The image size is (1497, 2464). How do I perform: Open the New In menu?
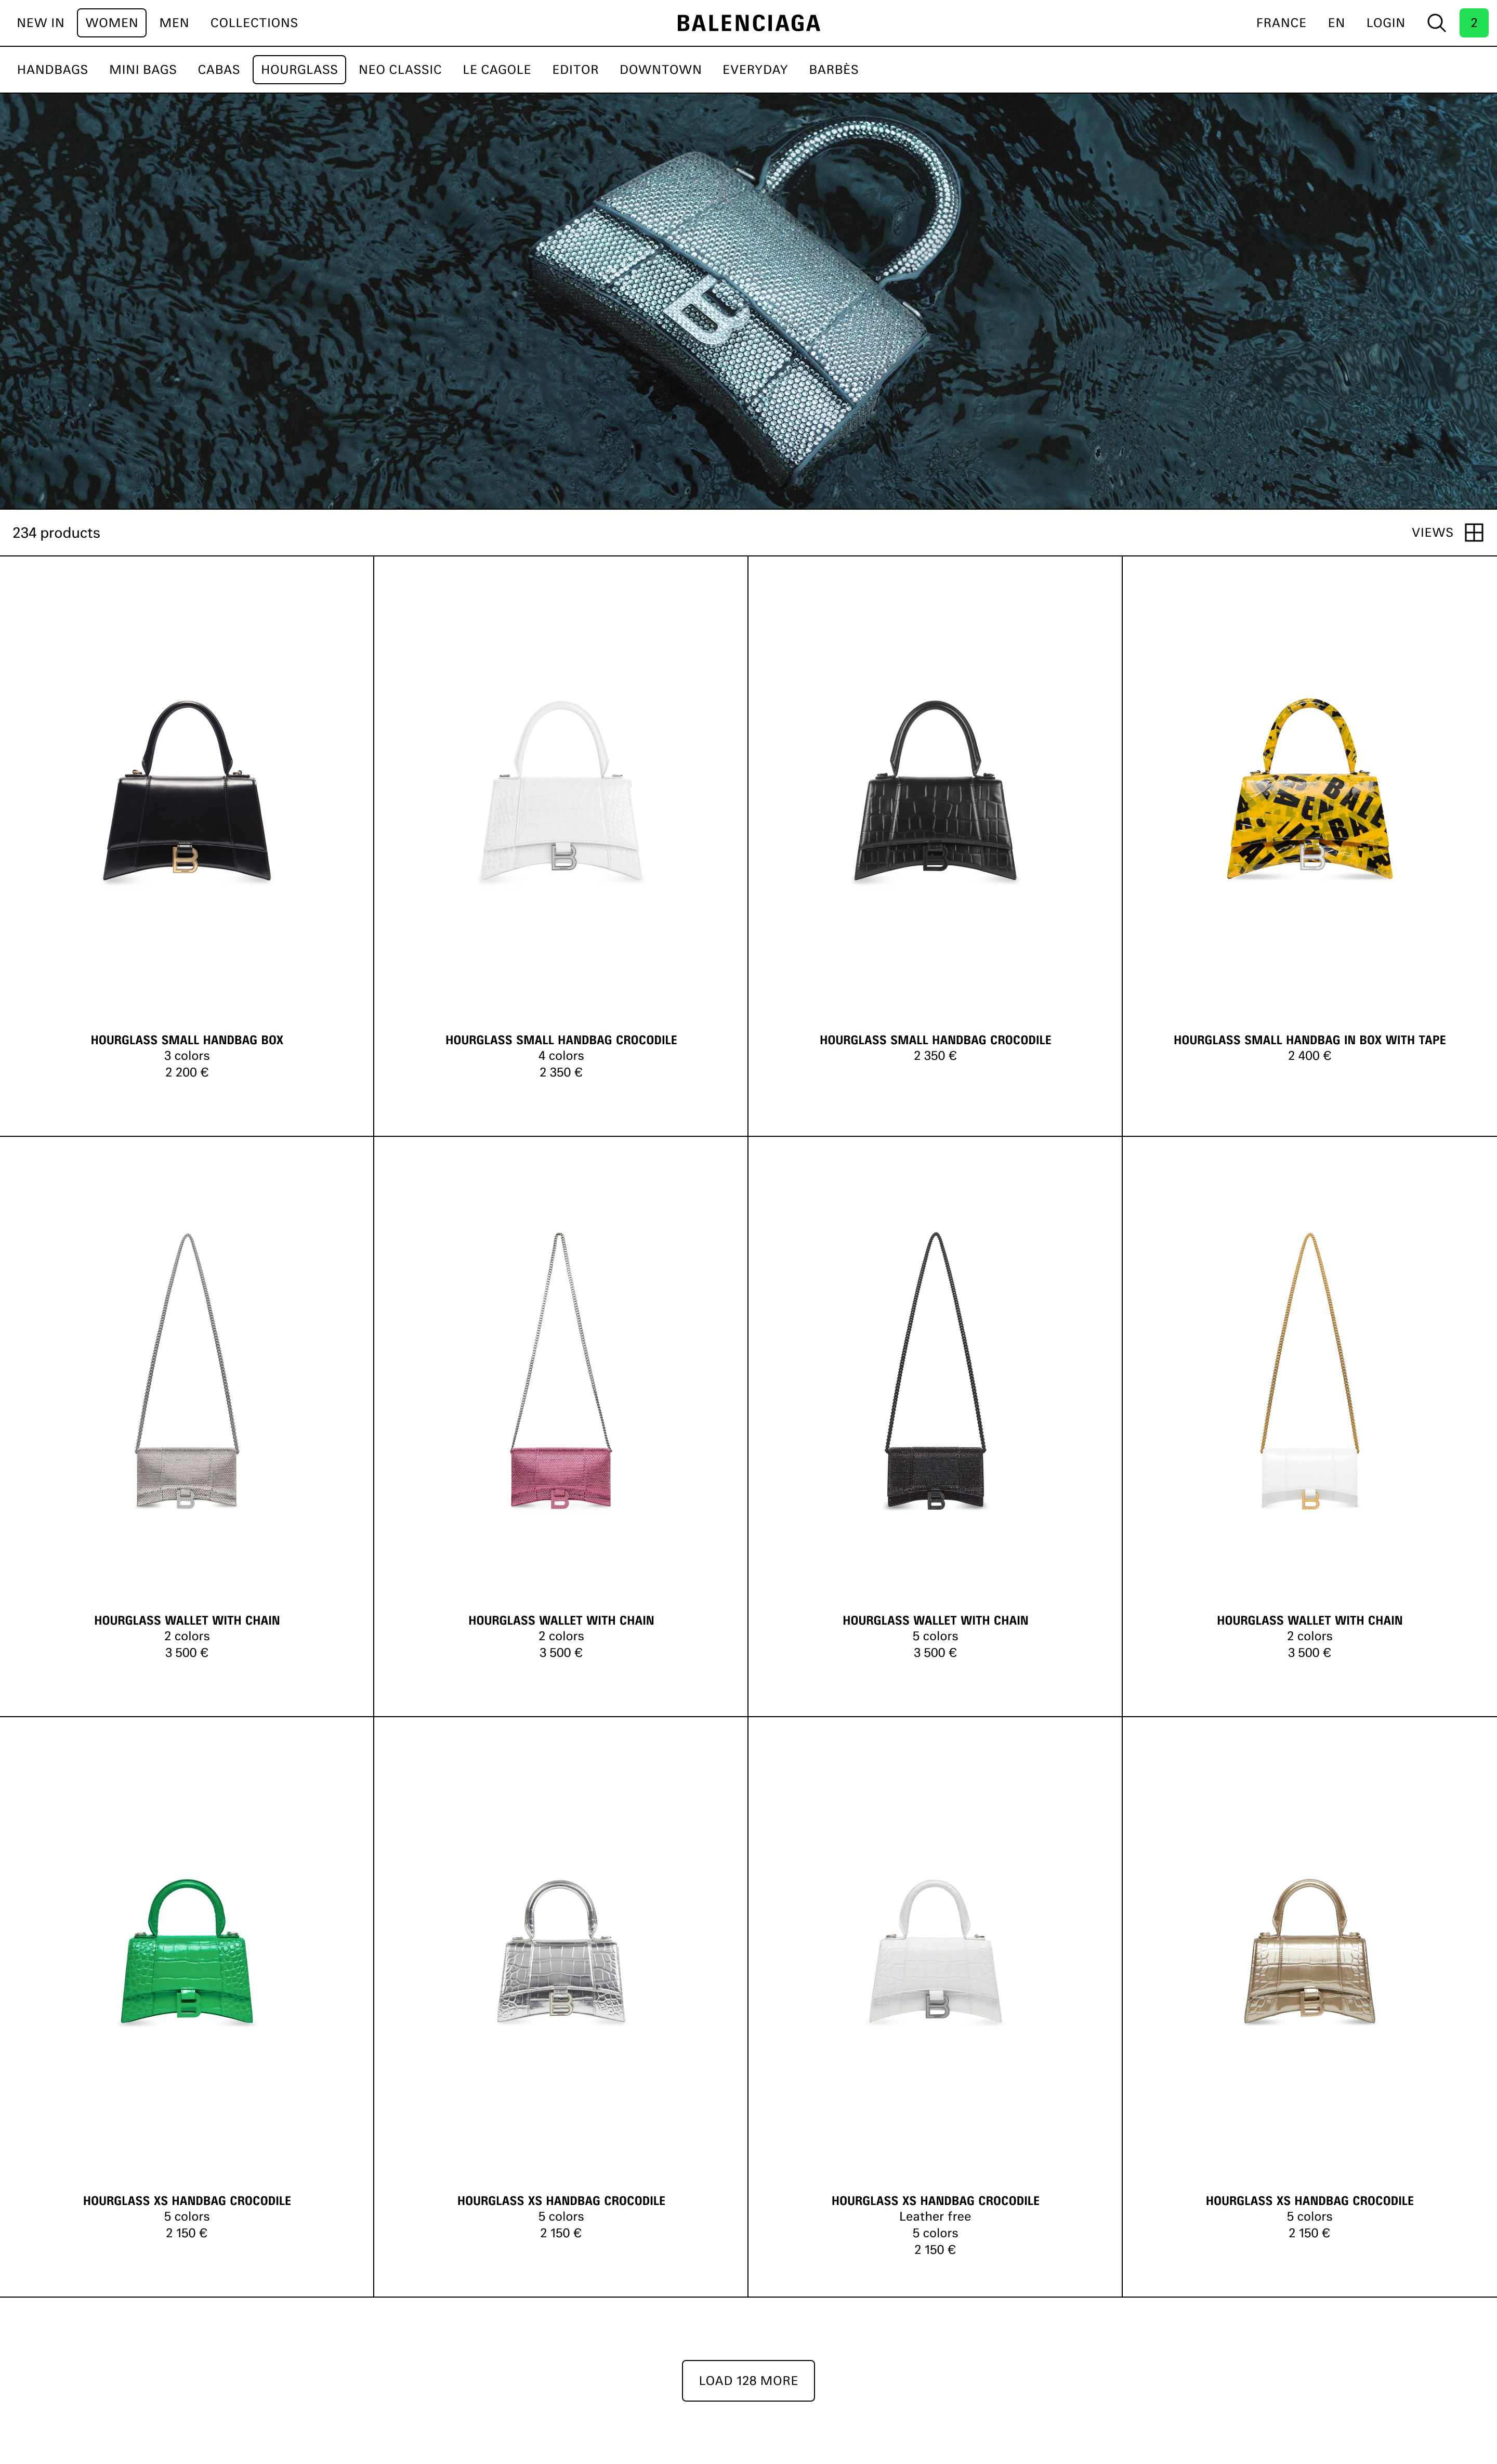tap(40, 23)
